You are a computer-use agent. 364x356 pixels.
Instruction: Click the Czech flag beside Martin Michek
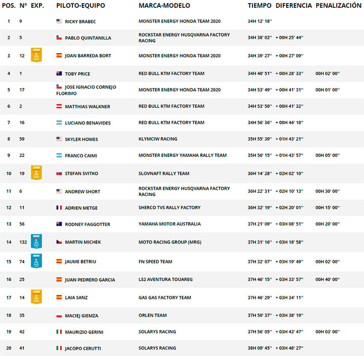(x=59, y=242)
